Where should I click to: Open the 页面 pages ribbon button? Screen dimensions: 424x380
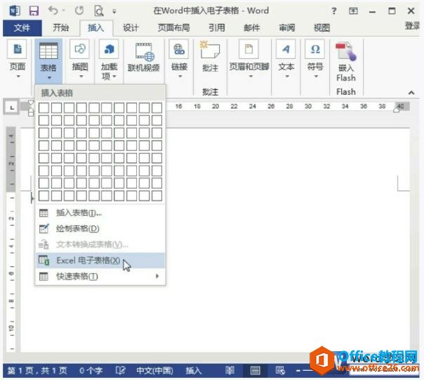18,60
